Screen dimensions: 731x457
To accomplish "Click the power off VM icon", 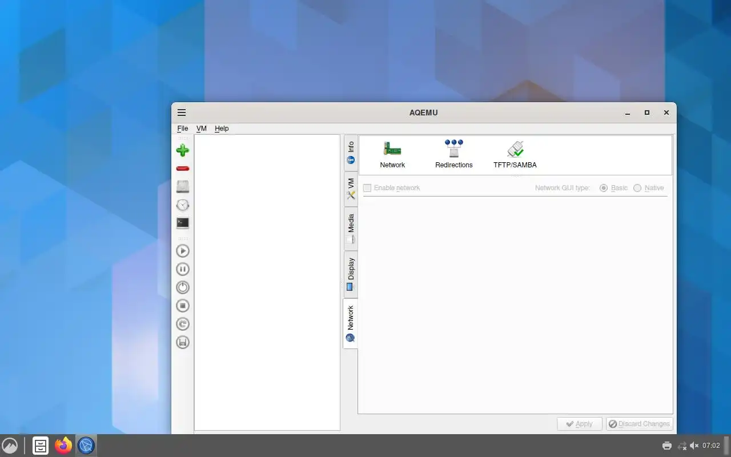I will 183,287.
